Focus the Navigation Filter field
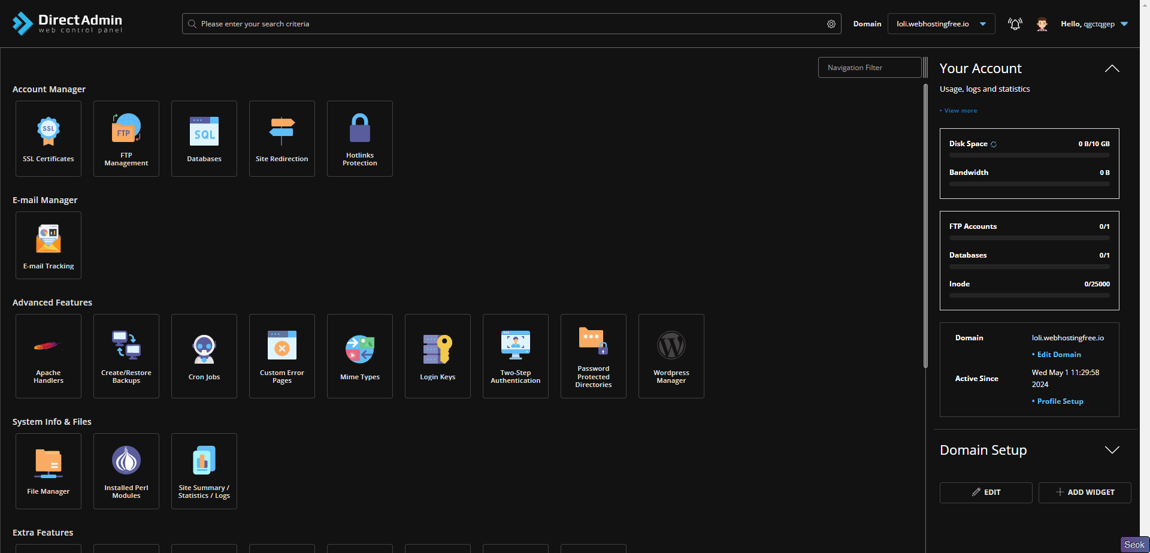 tap(869, 68)
